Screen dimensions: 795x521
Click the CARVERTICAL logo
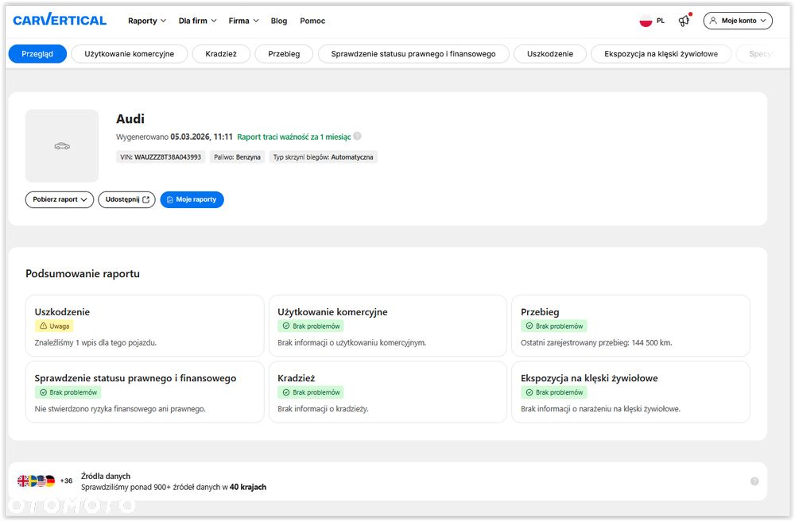pyautogui.click(x=59, y=21)
